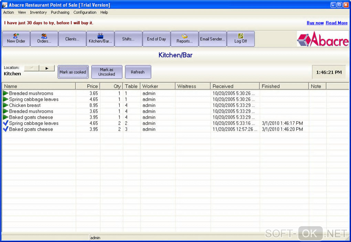Click the Mark as Uncooked button
Screen dimensions: 351x242
(x=107, y=72)
